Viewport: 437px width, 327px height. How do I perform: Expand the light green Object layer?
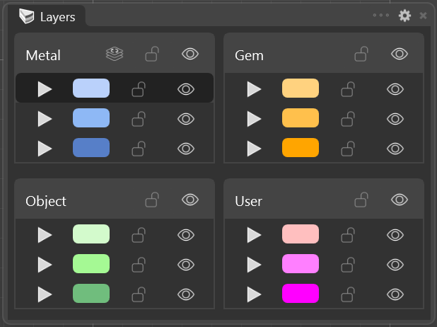tap(45, 265)
